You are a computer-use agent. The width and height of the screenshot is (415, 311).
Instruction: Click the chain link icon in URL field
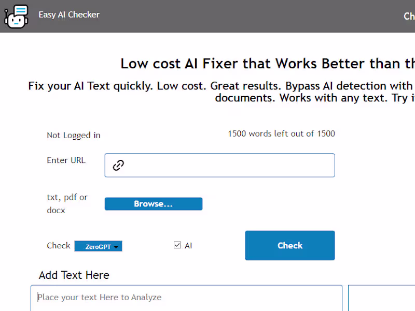coord(119,165)
